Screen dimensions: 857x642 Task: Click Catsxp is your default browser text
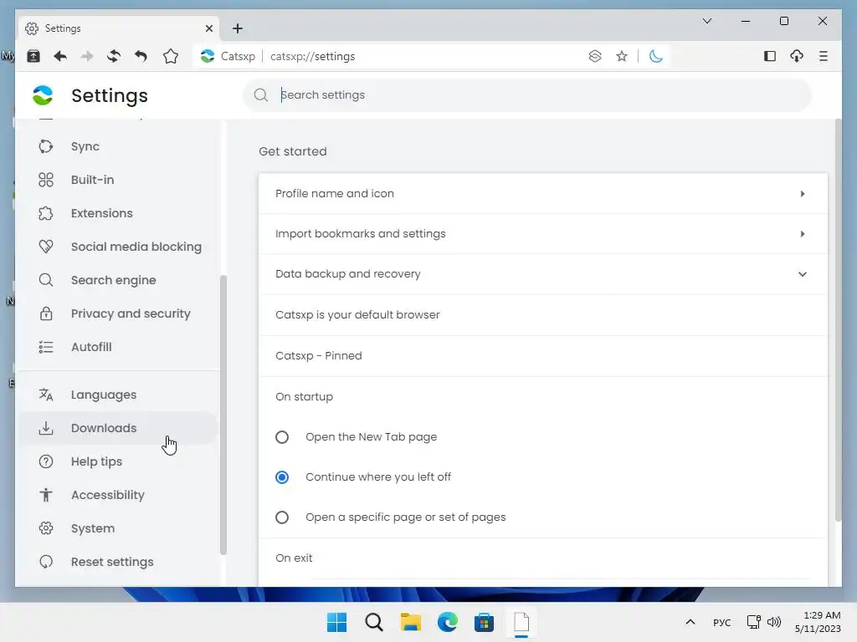357,315
